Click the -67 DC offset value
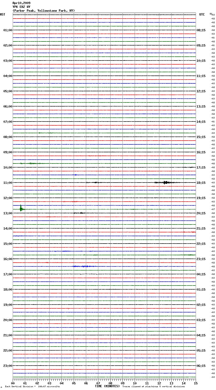The image size is (216, 390). point(213,209)
